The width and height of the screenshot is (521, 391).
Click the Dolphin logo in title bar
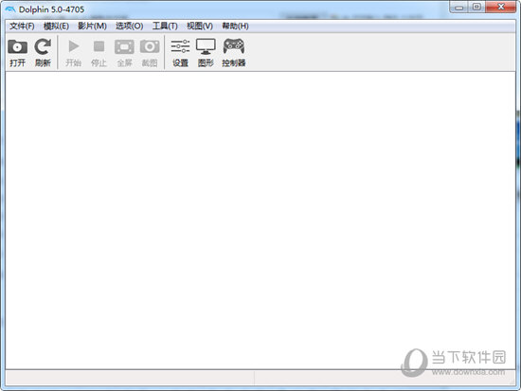coord(10,9)
